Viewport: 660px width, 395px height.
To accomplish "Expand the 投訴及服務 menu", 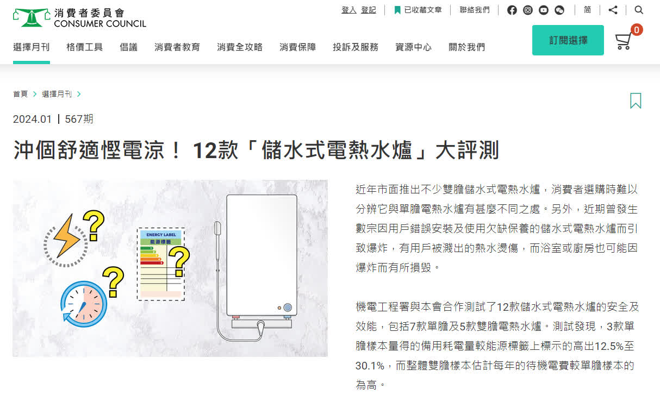I will (x=356, y=47).
